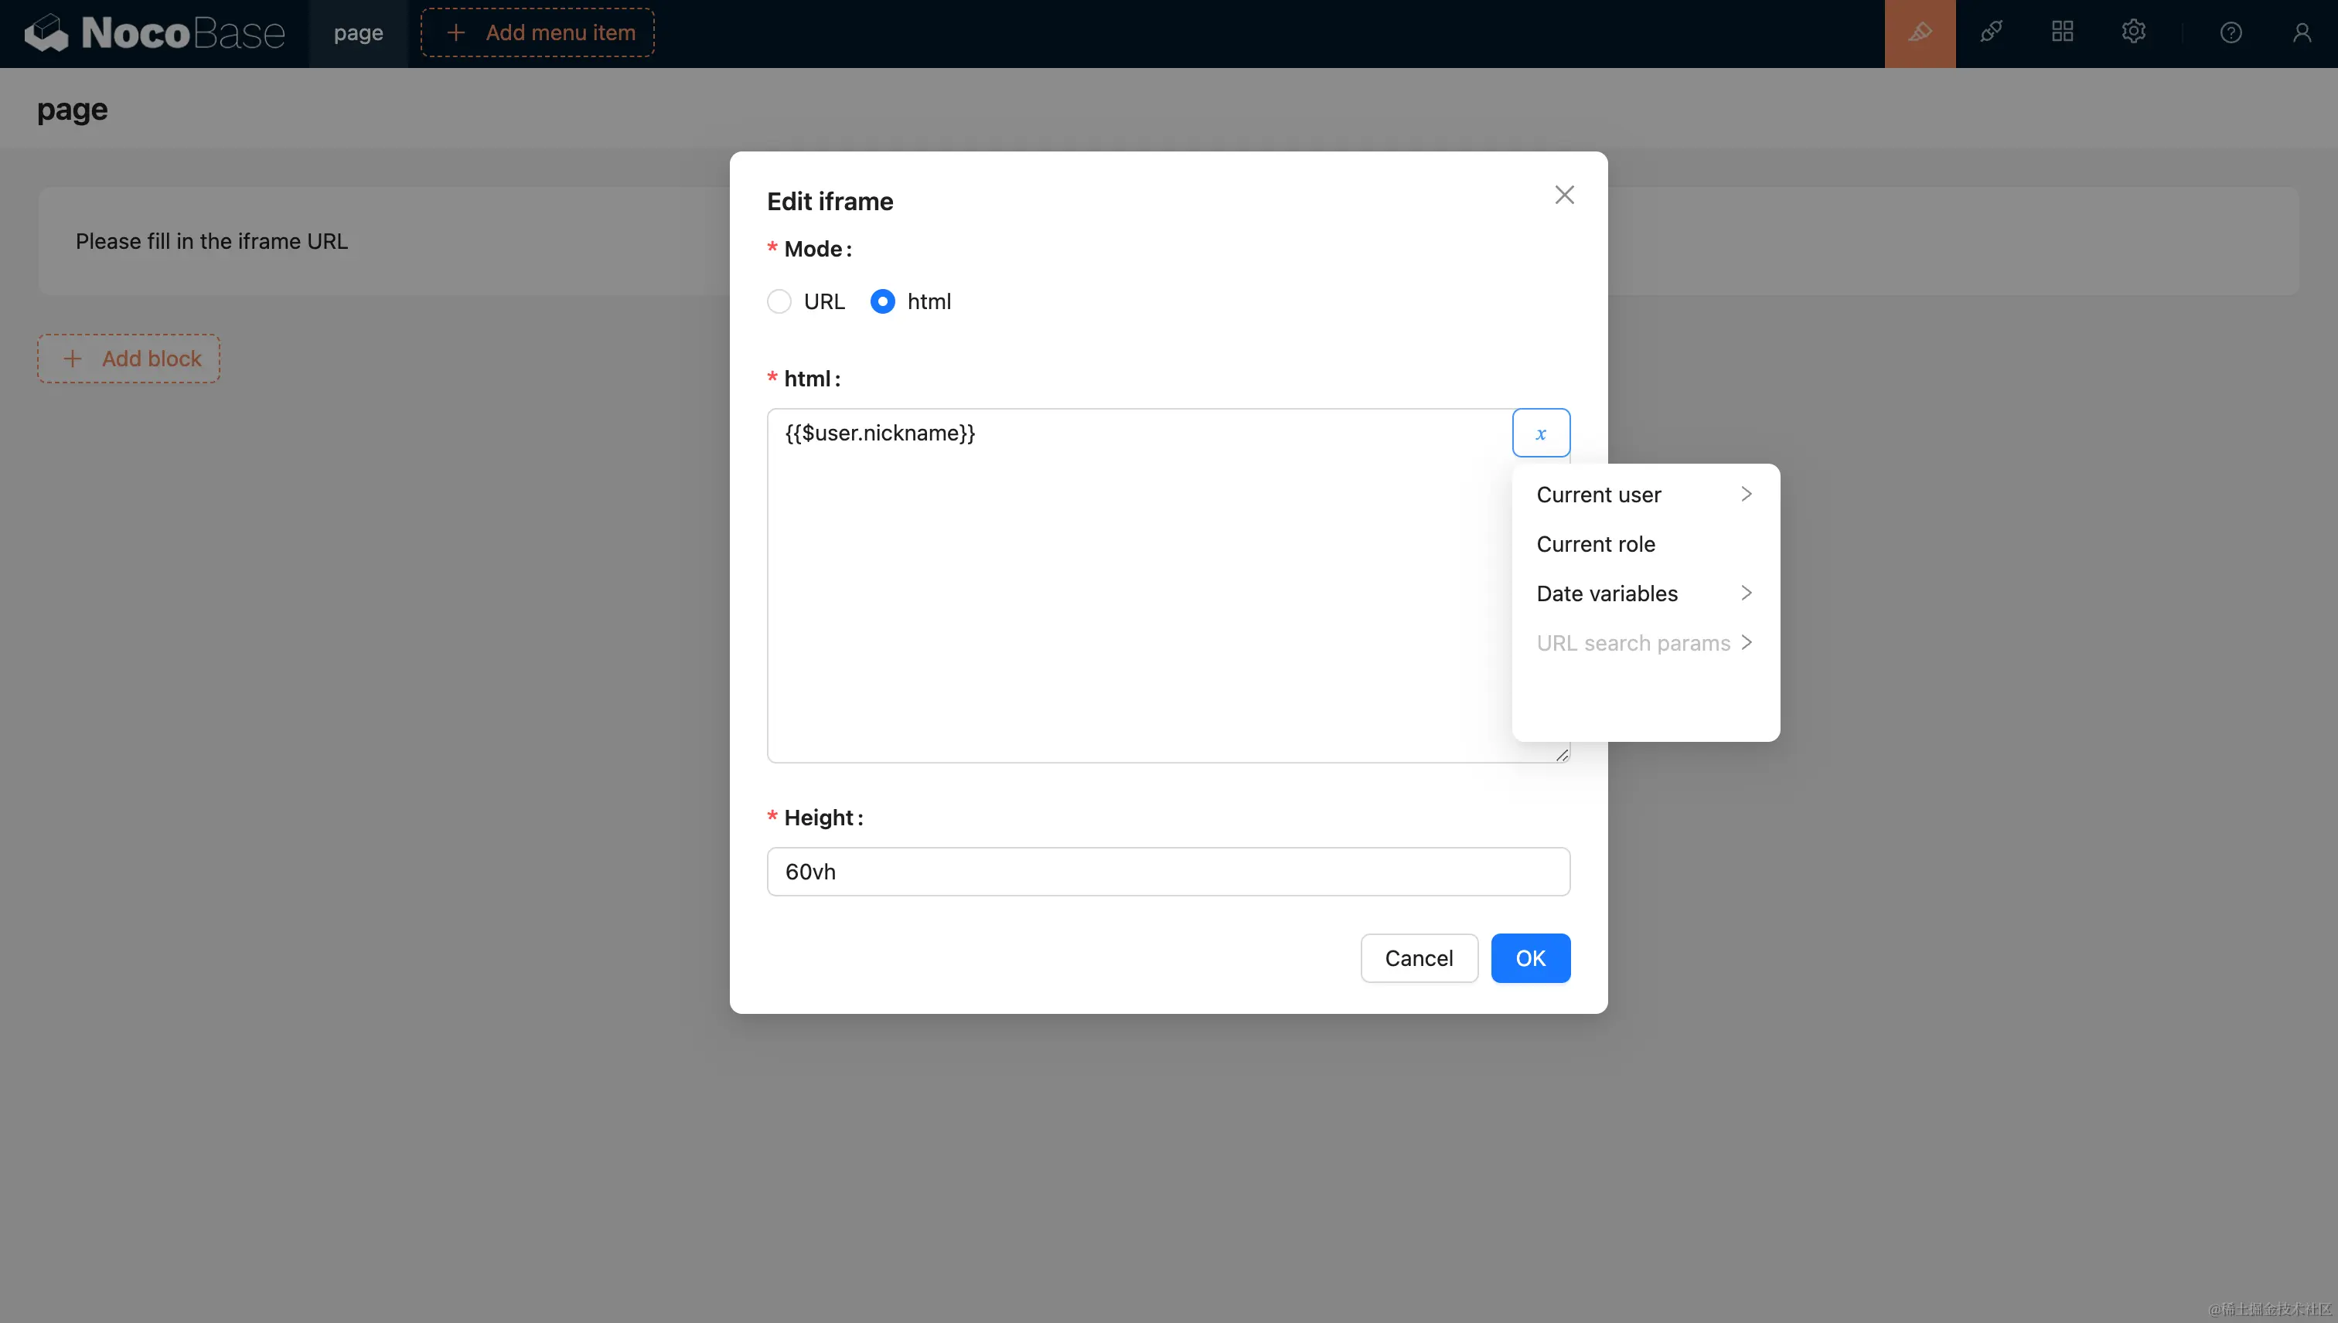Click the NocoBase logo
This screenshot has height=1323, width=2338.
tap(155, 32)
